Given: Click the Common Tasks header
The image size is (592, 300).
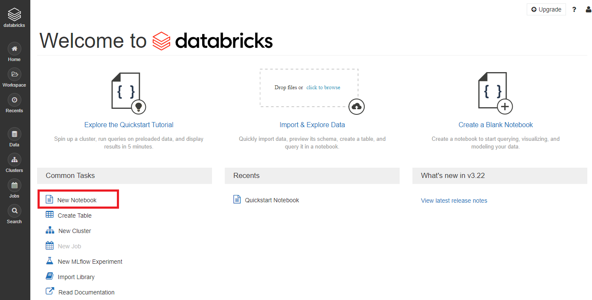Looking at the screenshot, I should tap(125, 176).
